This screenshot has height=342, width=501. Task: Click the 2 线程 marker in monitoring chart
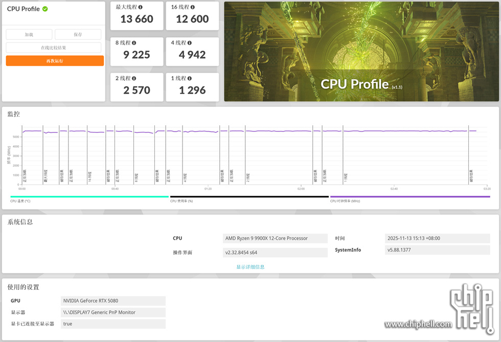click(248, 177)
